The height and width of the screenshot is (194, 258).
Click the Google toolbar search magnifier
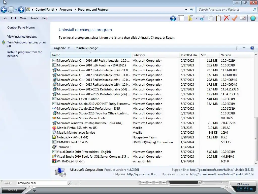click(70, 183)
